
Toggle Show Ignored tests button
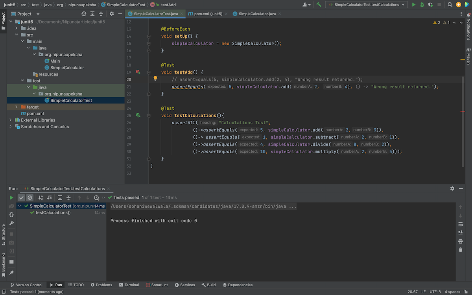pyautogui.click(x=29, y=198)
